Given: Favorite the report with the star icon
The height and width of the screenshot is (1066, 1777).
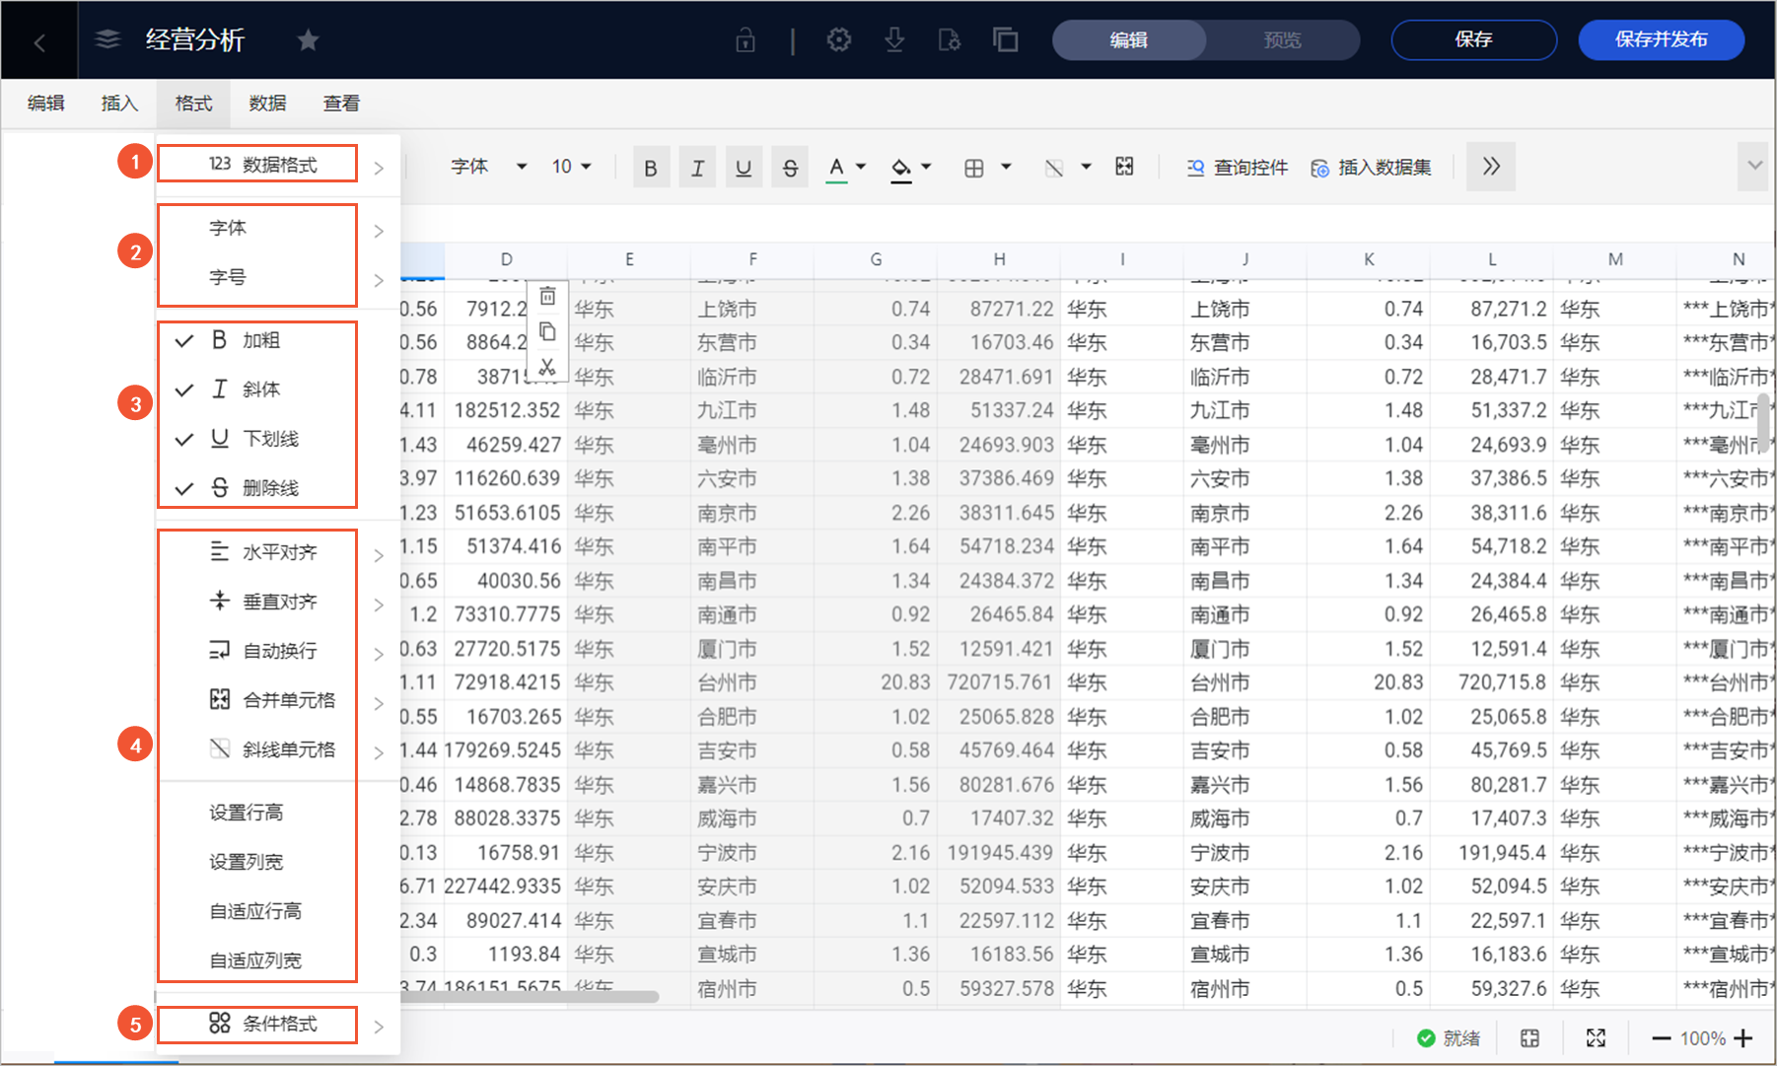Looking at the screenshot, I should [308, 40].
